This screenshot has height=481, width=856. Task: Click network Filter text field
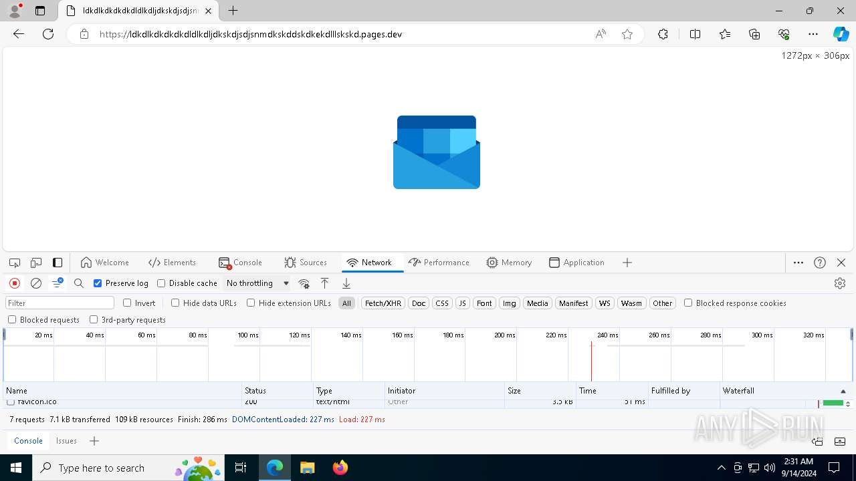(x=60, y=303)
